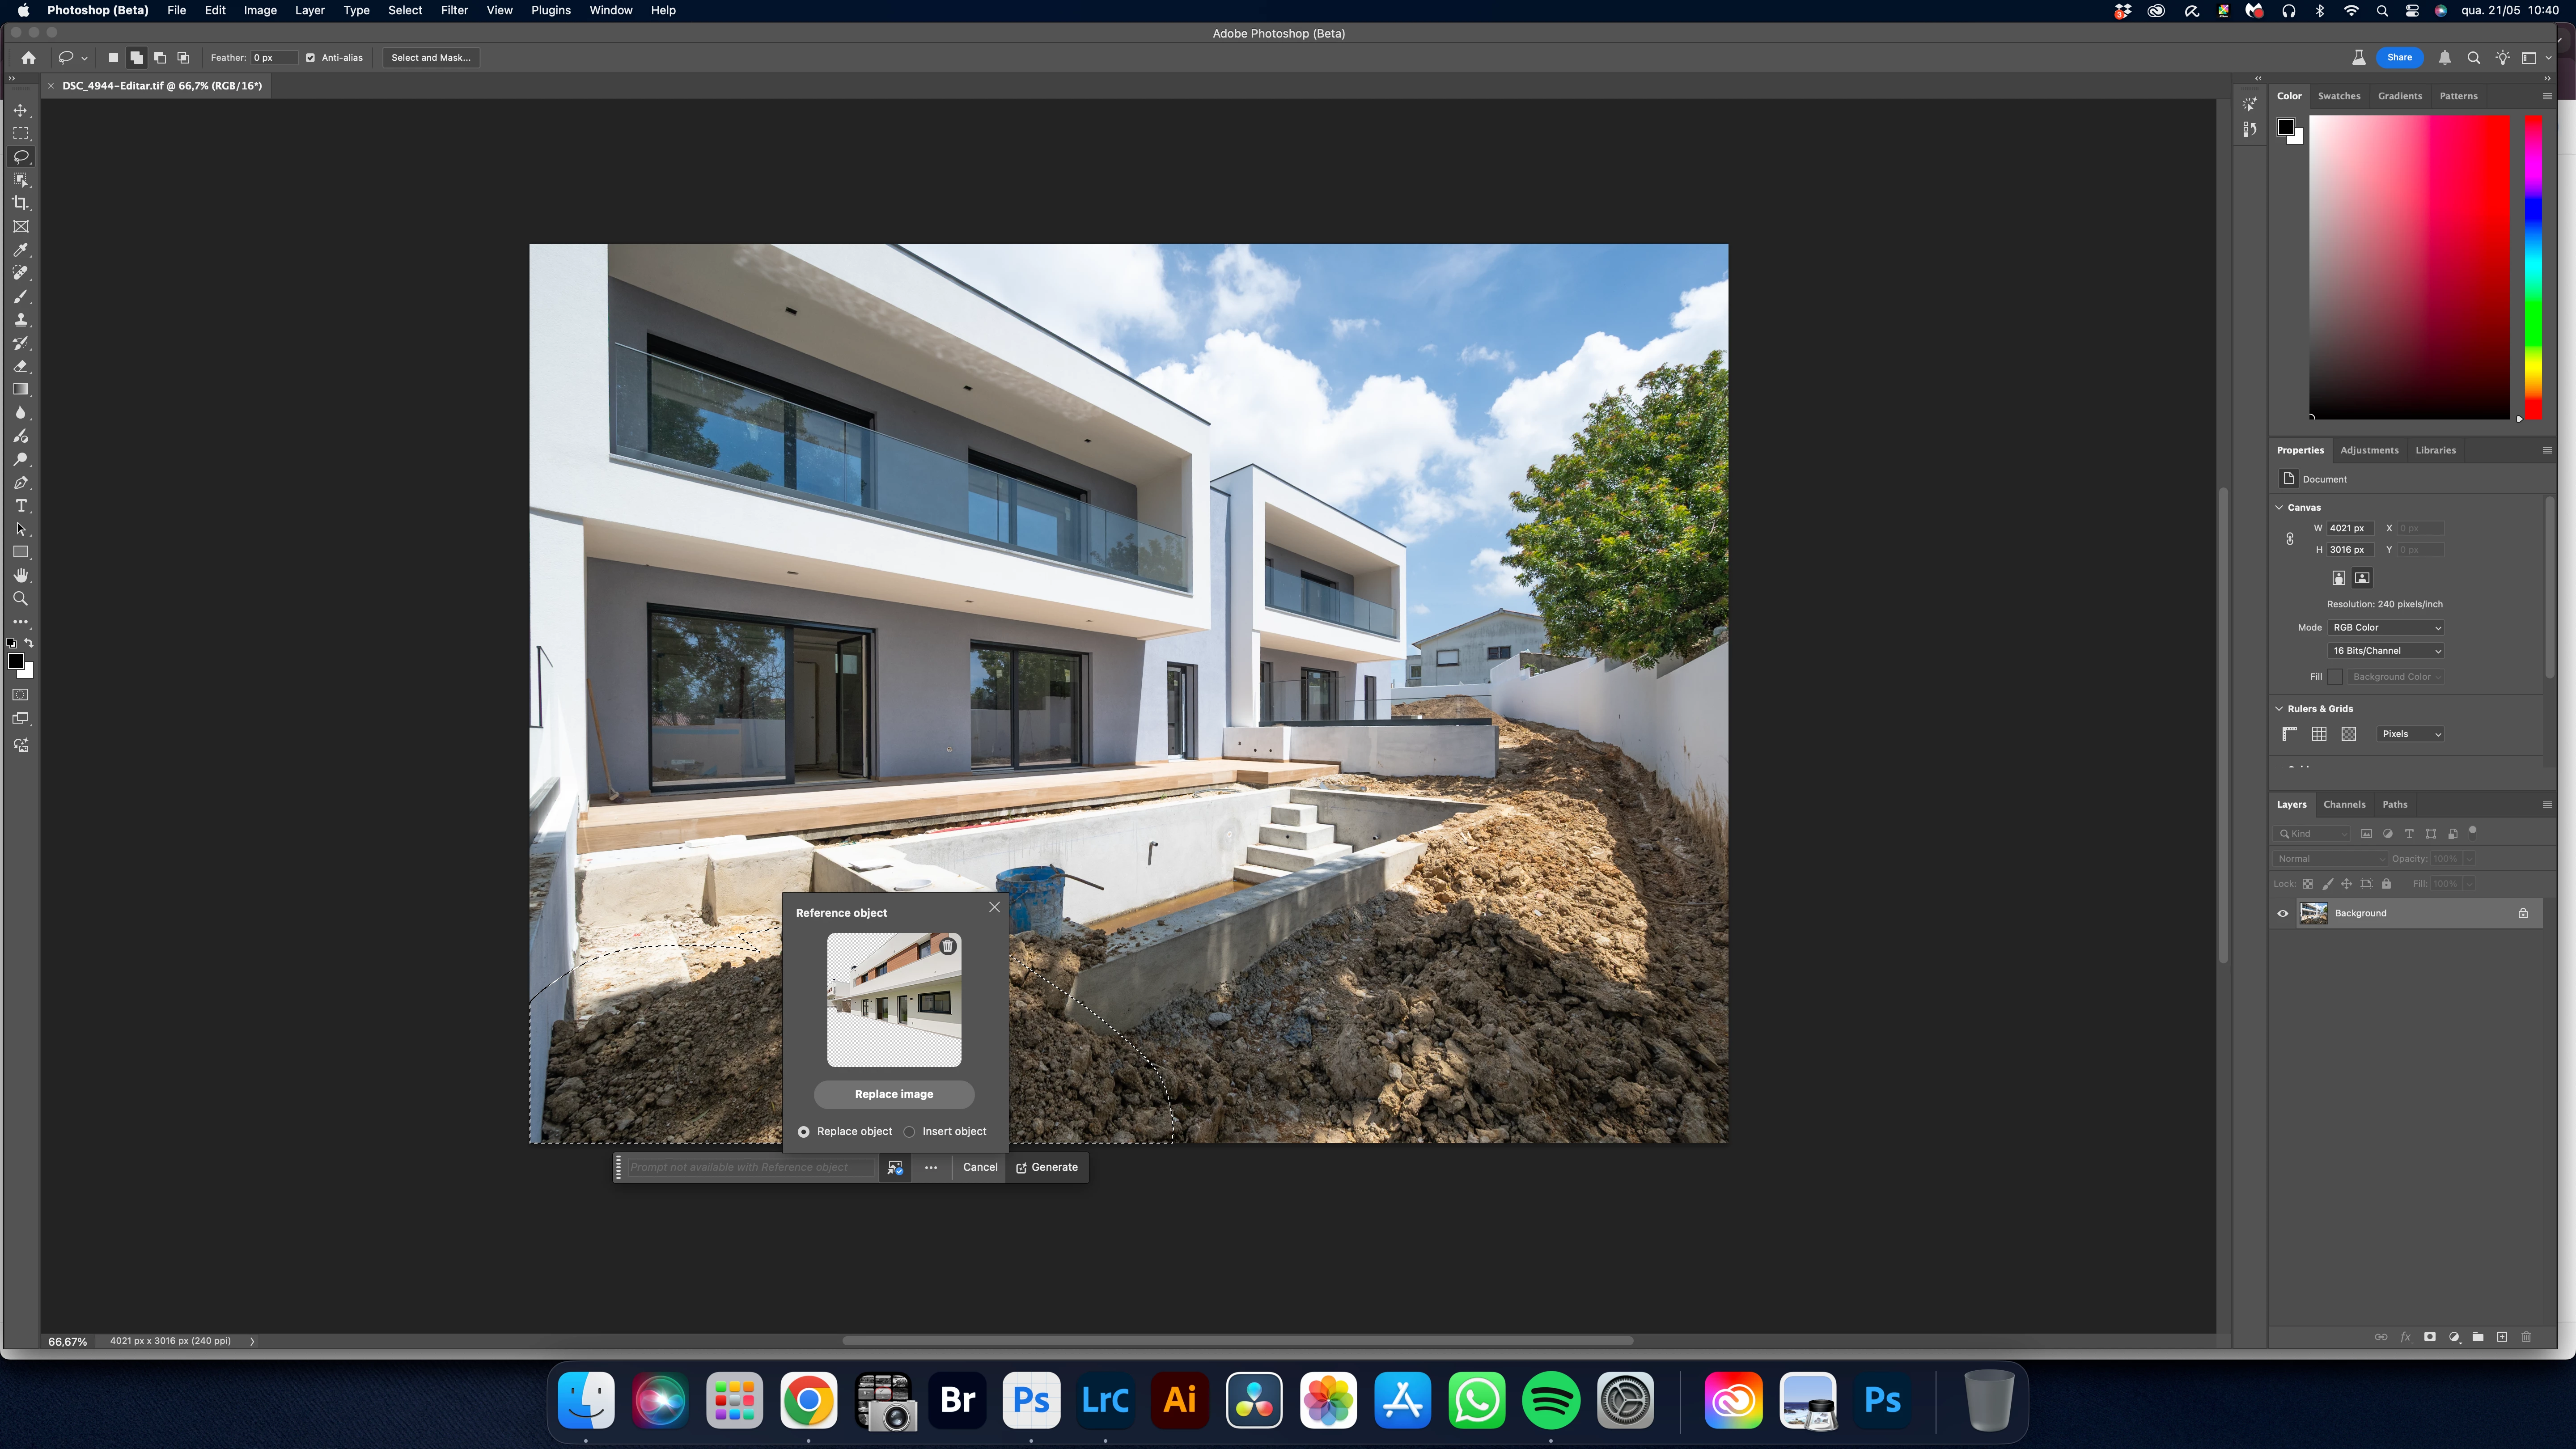Select the Type tool
2576x1449 pixels.
20,506
